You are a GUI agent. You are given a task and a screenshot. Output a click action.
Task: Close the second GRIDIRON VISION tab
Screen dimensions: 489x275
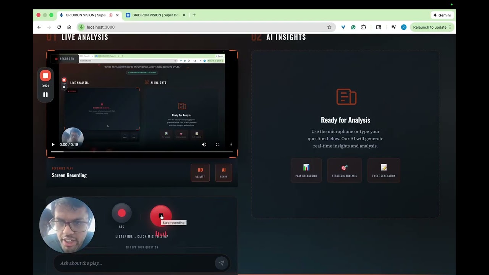(x=184, y=15)
